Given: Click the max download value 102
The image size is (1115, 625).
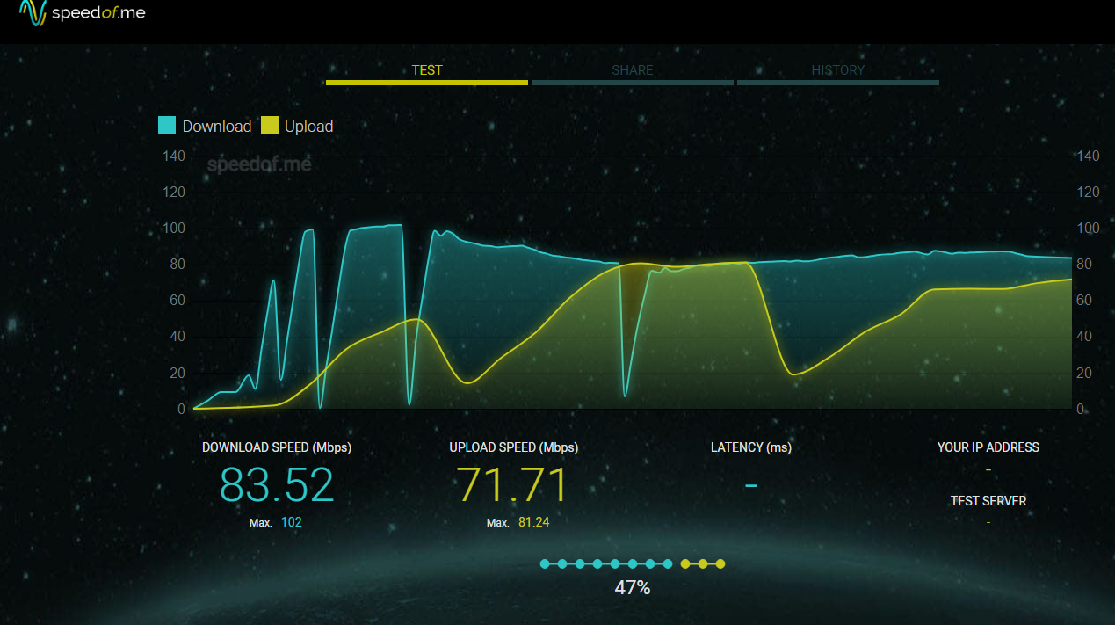Looking at the screenshot, I should click(292, 522).
